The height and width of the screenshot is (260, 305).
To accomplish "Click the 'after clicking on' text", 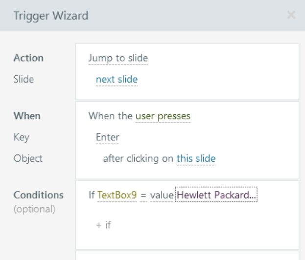I will pyautogui.click(x=139, y=159).
